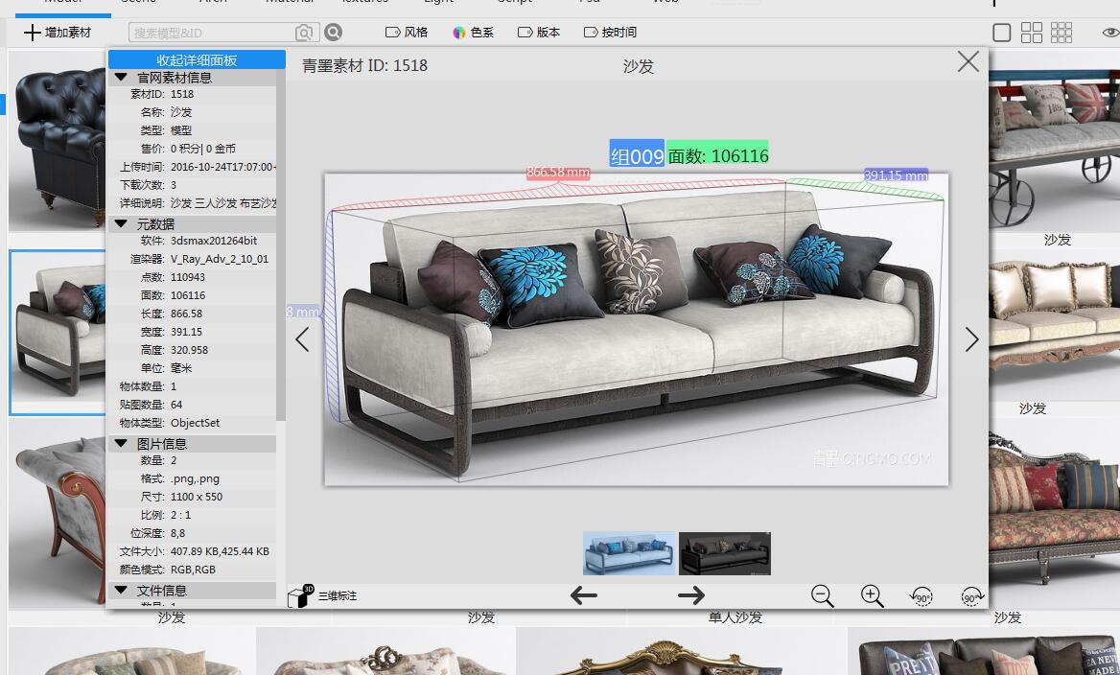Click the 组009 group label
This screenshot has height=675, width=1120.
click(637, 155)
